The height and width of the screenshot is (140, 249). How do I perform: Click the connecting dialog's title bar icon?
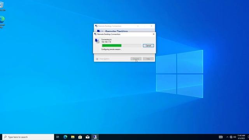point(95,34)
